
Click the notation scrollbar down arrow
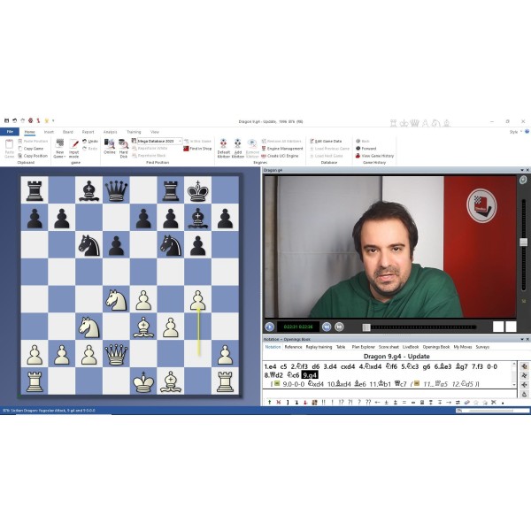point(514,384)
